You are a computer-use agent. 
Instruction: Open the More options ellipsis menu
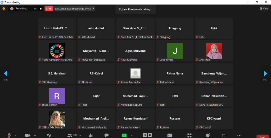tap(240, 135)
